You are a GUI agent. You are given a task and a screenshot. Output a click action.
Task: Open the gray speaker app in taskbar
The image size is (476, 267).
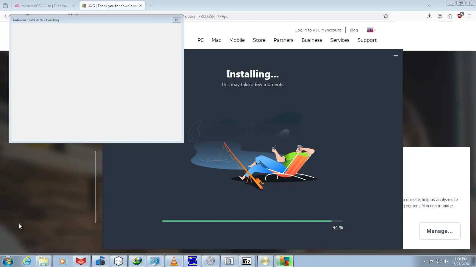[x=211, y=261]
